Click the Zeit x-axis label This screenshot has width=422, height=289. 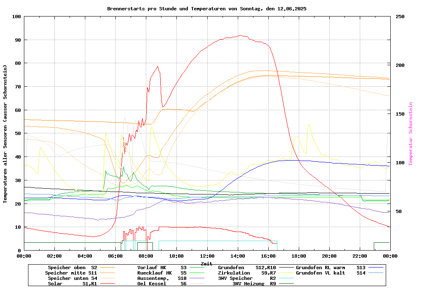pos(206,263)
